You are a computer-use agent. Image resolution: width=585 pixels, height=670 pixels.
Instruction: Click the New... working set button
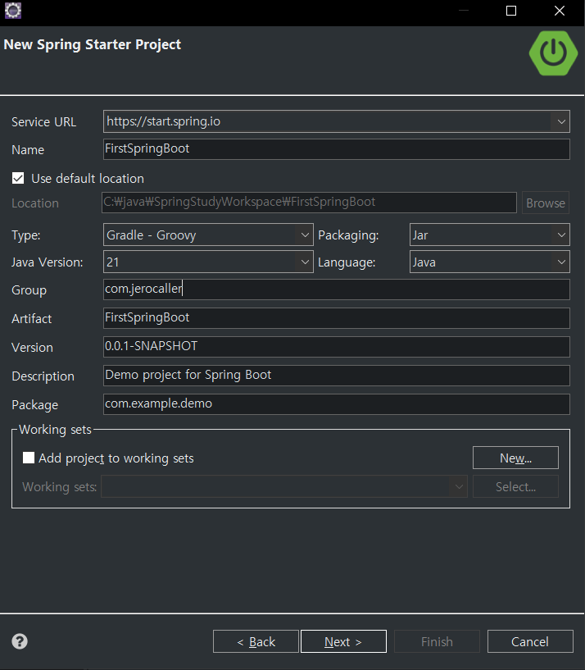pos(515,458)
